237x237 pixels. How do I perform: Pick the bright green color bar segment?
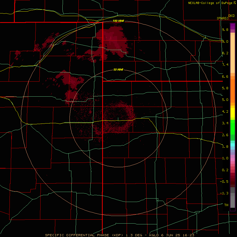[x=233, y=127]
